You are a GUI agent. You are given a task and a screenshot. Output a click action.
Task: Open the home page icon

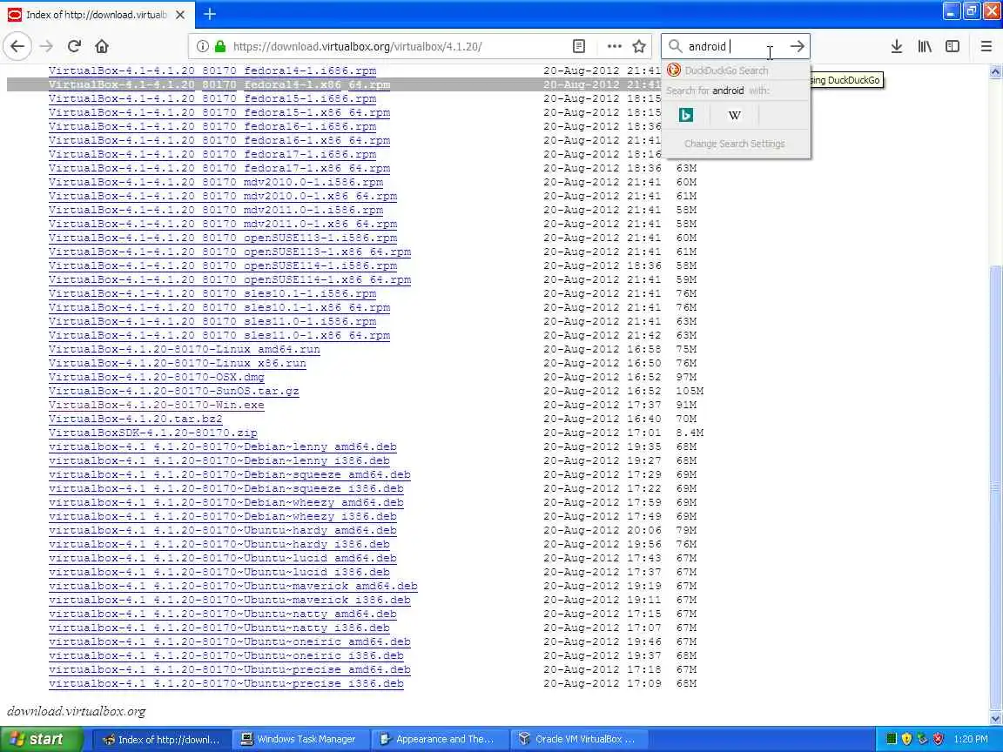point(102,46)
